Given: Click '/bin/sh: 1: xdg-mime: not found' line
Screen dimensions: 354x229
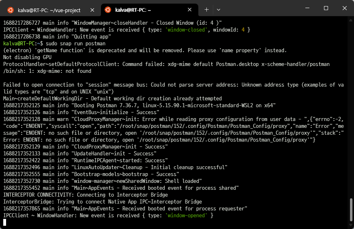Looking at the screenshot, I should click(47, 71).
